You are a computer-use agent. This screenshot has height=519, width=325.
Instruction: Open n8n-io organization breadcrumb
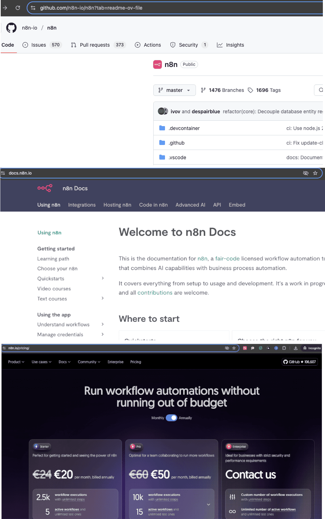click(x=30, y=28)
